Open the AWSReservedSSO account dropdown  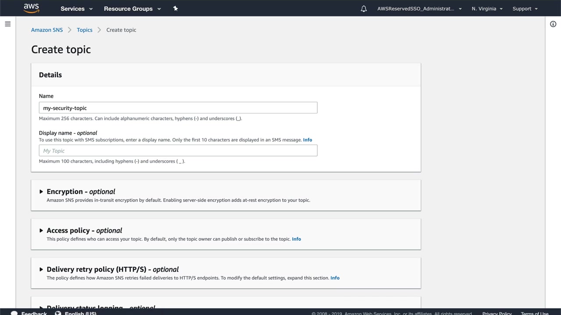419,9
